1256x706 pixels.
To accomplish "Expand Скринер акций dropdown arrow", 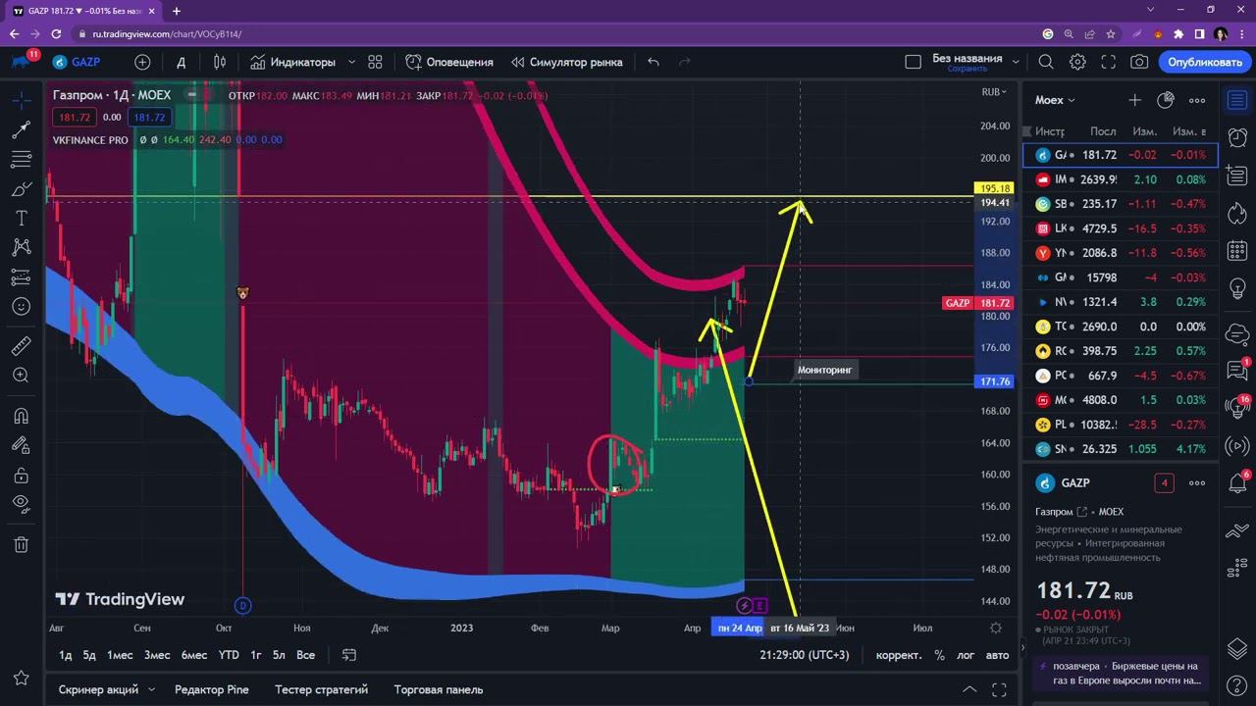I will pos(151,689).
